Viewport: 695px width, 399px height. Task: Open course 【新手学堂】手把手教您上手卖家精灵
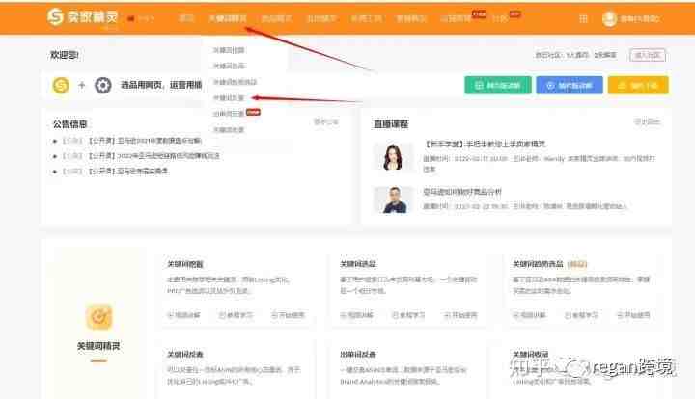click(484, 145)
